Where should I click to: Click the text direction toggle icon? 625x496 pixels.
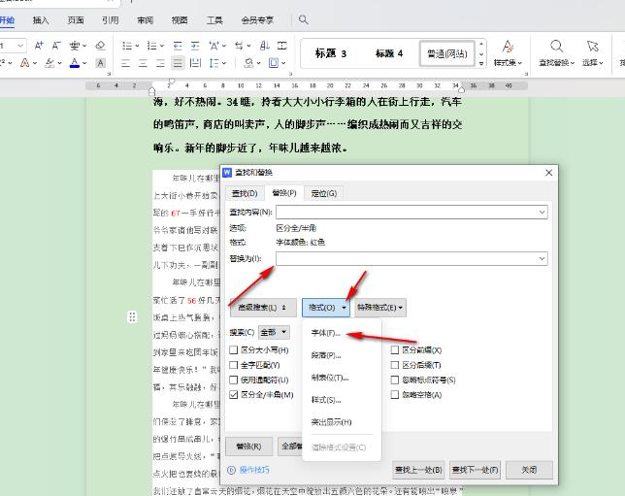pyautogui.click(x=239, y=46)
